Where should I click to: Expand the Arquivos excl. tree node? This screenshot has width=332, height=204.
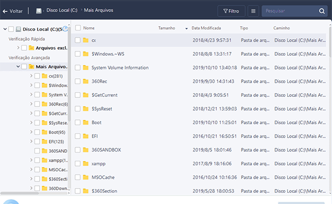coord(18,48)
